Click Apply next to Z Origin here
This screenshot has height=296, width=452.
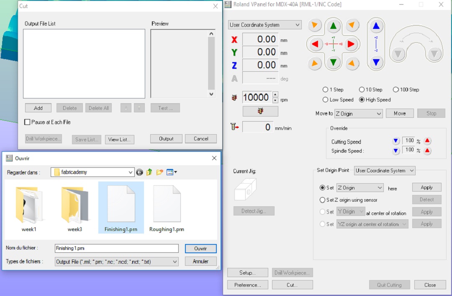(426, 187)
